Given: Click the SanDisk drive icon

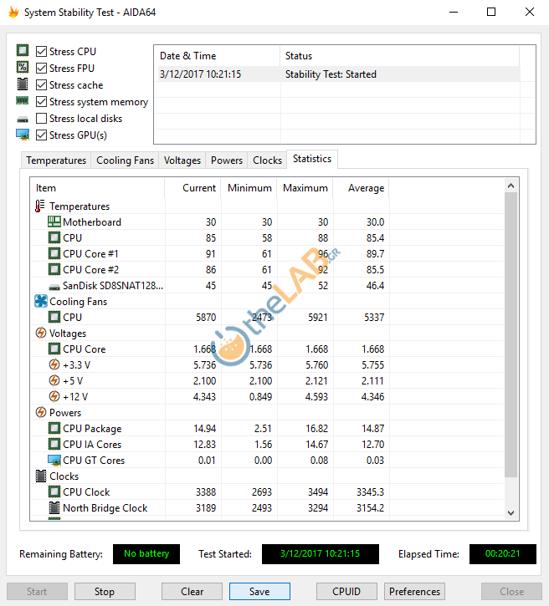Looking at the screenshot, I should [54, 287].
